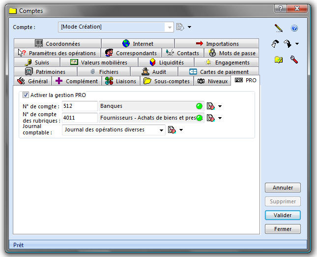This screenshot has width=317, height=257.
Task: Switch to the Général tab
Action: click(33, 81)
